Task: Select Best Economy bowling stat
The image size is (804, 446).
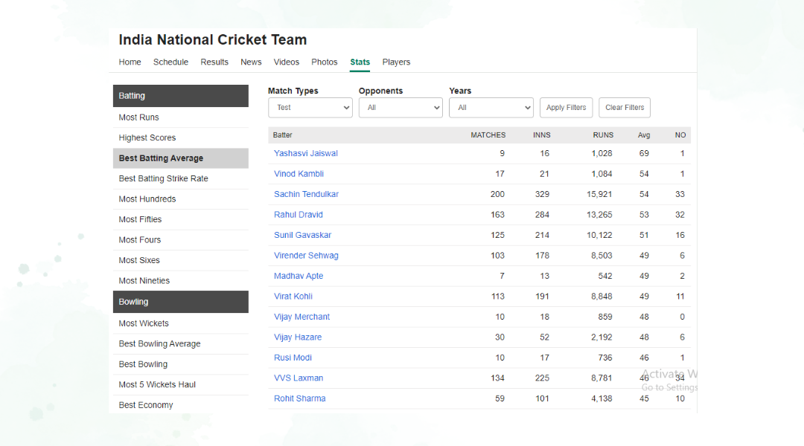Action: (x=146, y=405)
